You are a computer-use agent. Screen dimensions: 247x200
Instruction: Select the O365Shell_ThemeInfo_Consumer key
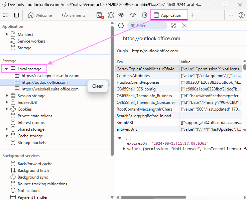pyautogui.click(x=146, y=103)
